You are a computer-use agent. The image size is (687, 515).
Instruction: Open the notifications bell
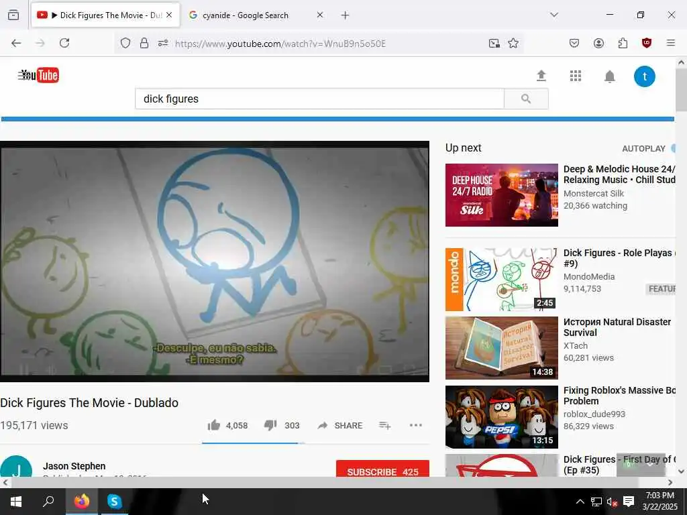click(x=609, y=76)
